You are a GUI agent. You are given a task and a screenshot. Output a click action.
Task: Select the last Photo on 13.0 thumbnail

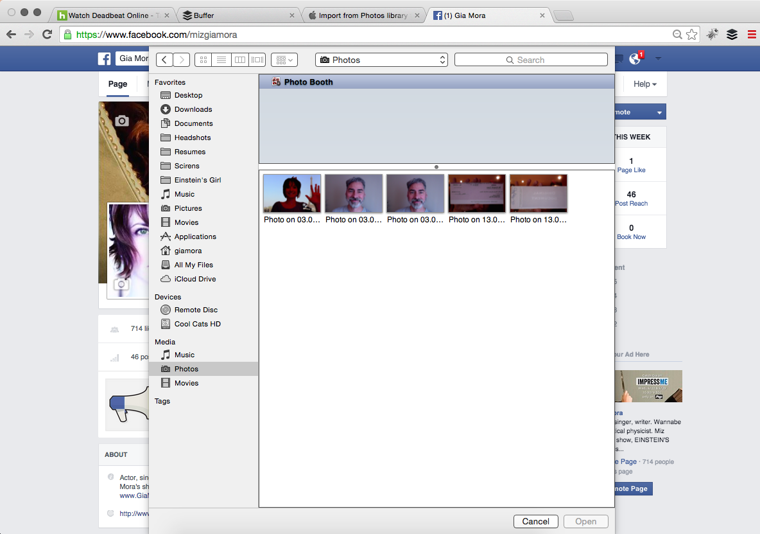click(538, 193)
